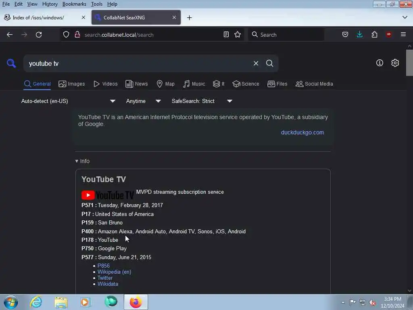The width and height of the screenshot is (413, 310).
Task: Reload the page with the refresh icon
Action: [39, 35]
